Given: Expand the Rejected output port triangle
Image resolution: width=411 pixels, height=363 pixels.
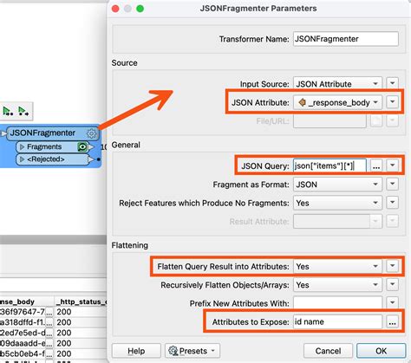Looking at the screenshot, I should point(22,159).
